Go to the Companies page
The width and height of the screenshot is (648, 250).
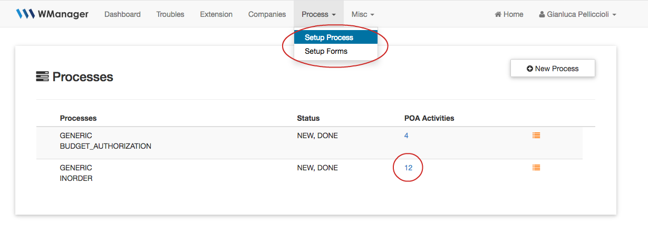coord(267,14)
